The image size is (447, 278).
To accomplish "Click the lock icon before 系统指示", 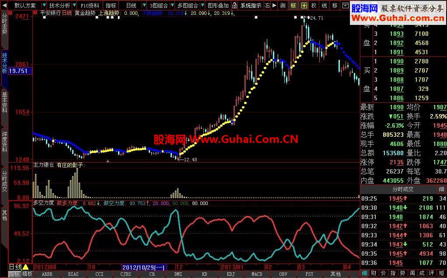I will (234, 5).
